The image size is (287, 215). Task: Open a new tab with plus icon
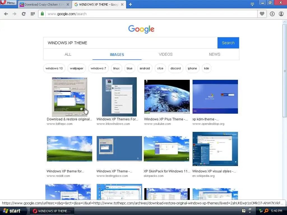pyautogui.click(x=130, y=4)
